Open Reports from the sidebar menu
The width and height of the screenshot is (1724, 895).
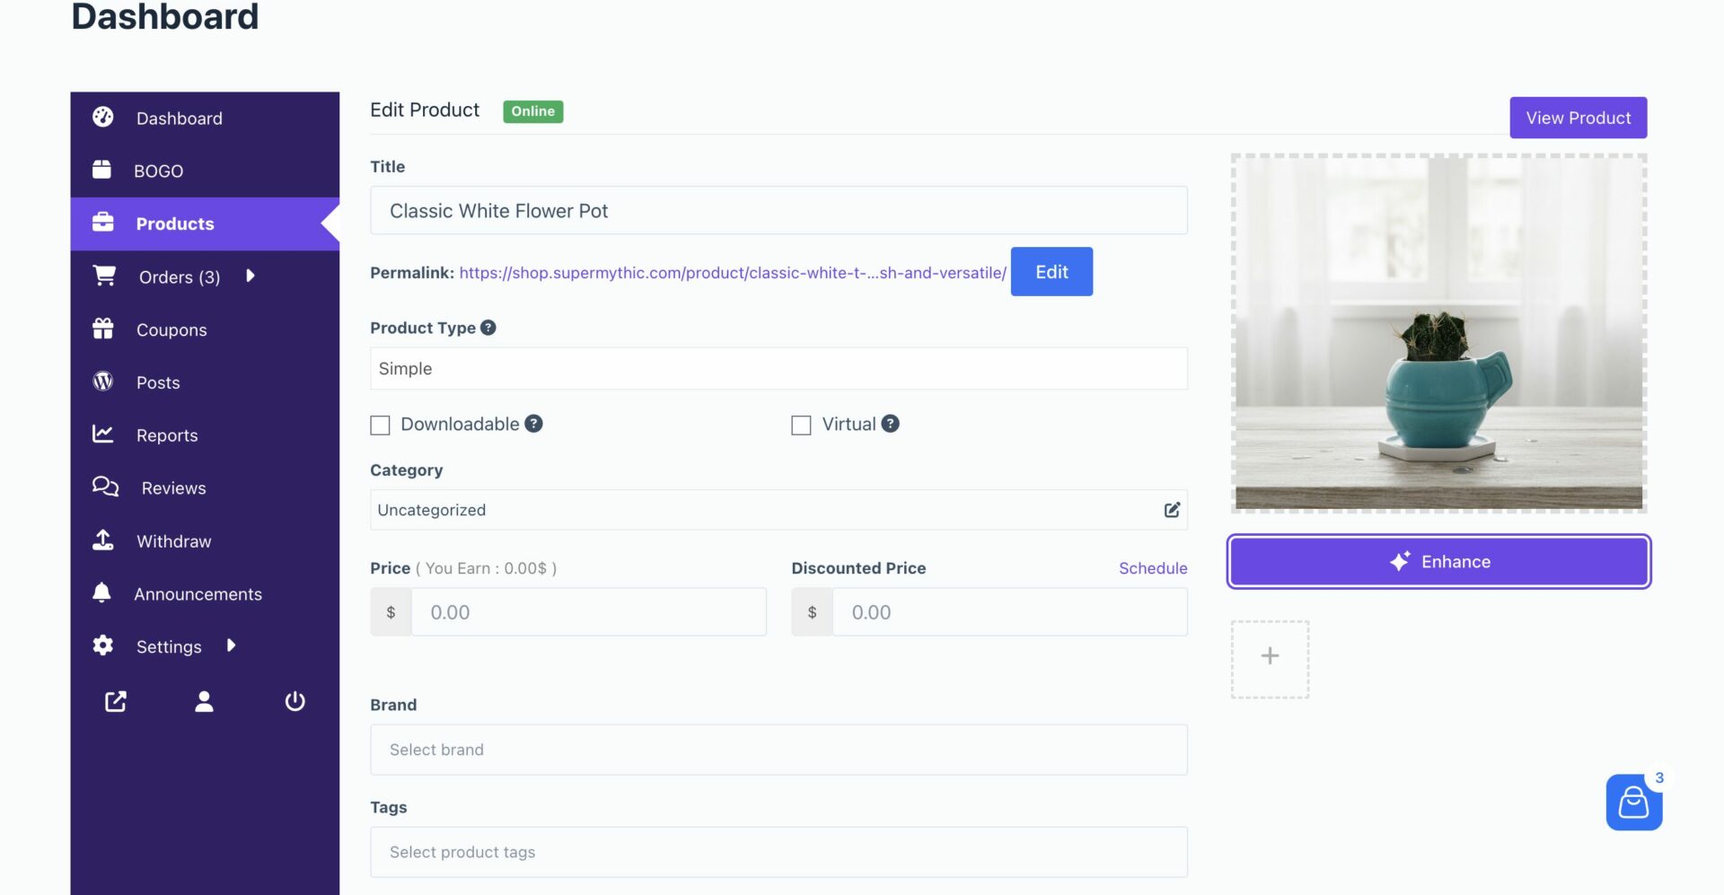pos(167,435)
